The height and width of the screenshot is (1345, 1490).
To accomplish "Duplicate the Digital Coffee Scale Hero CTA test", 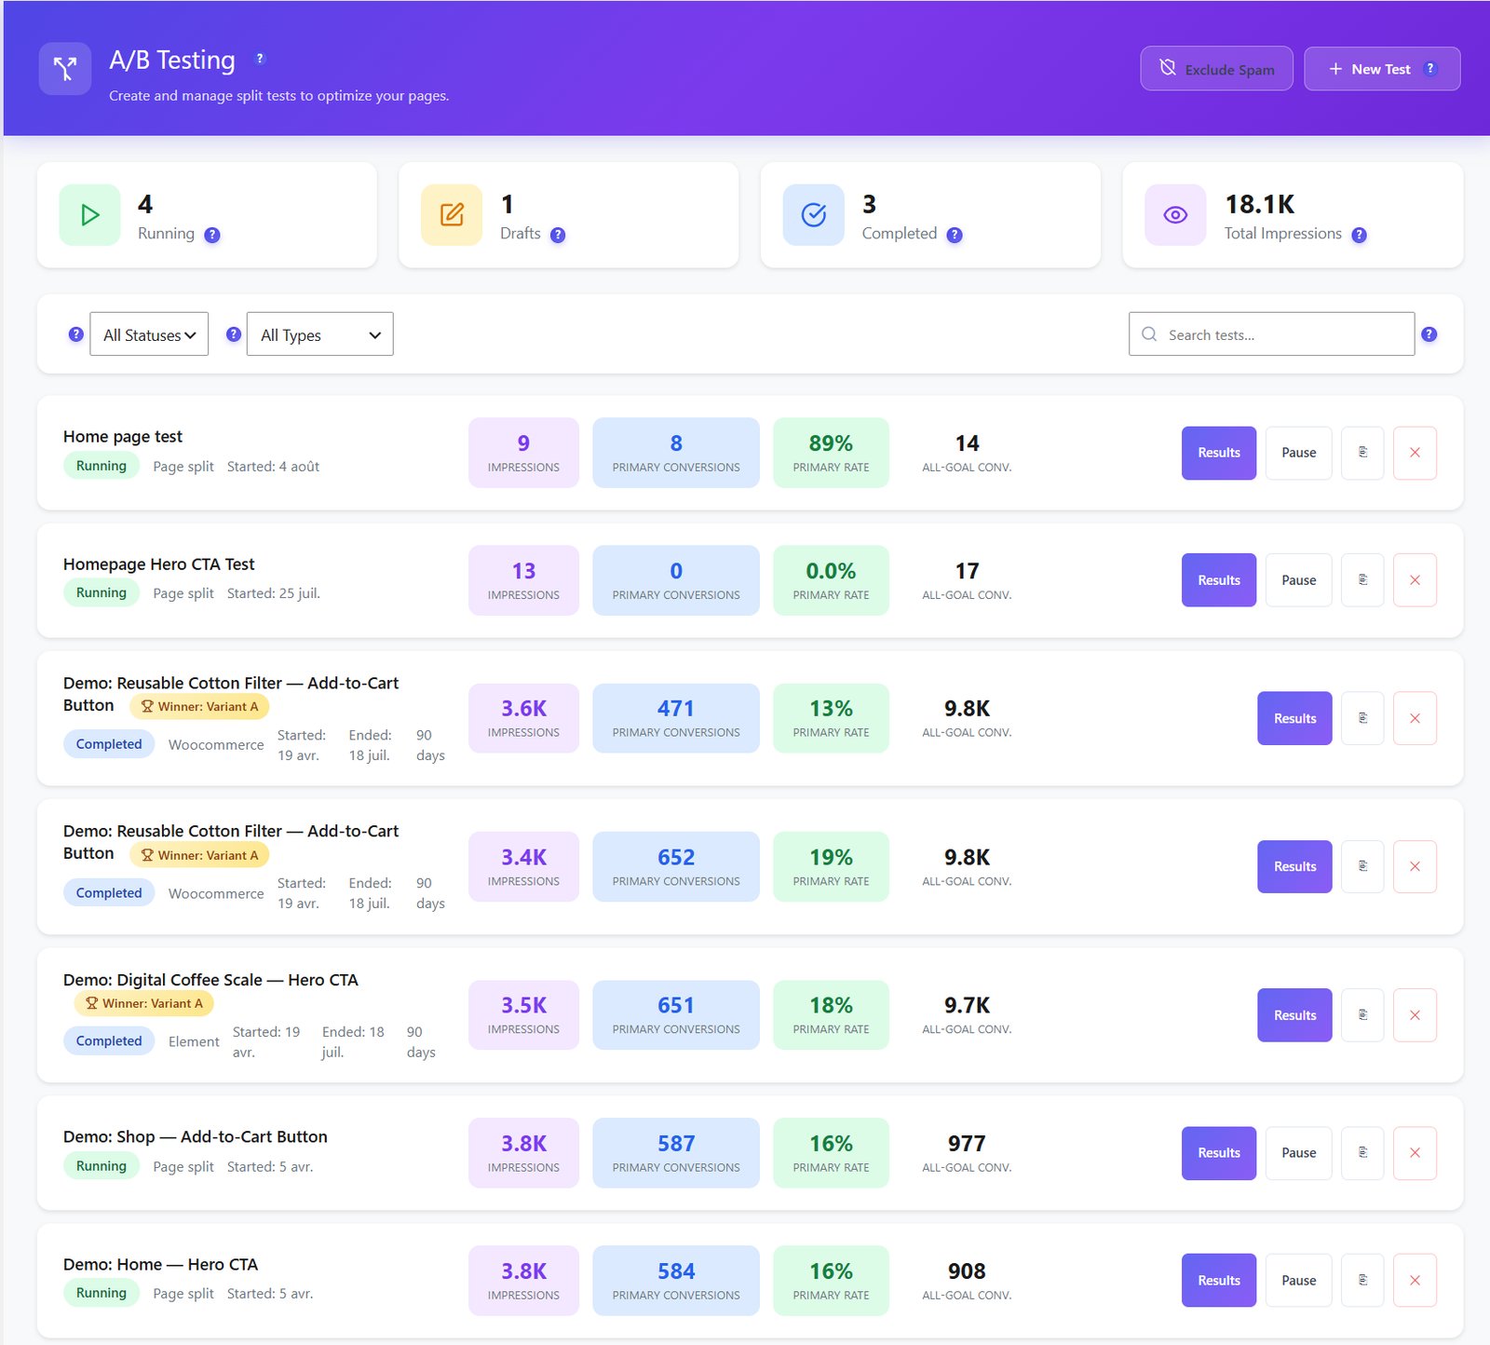I will point(1362,1015).
